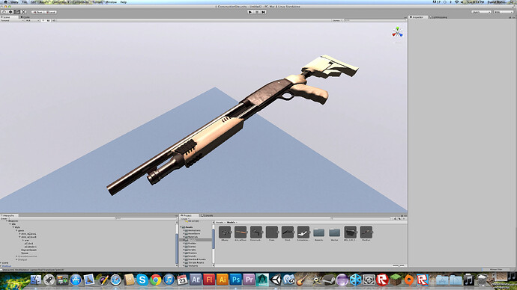Click the Play button

(x=250, y=12)
